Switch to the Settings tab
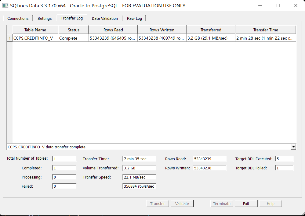The image size is (305, 216). [45, 19]
